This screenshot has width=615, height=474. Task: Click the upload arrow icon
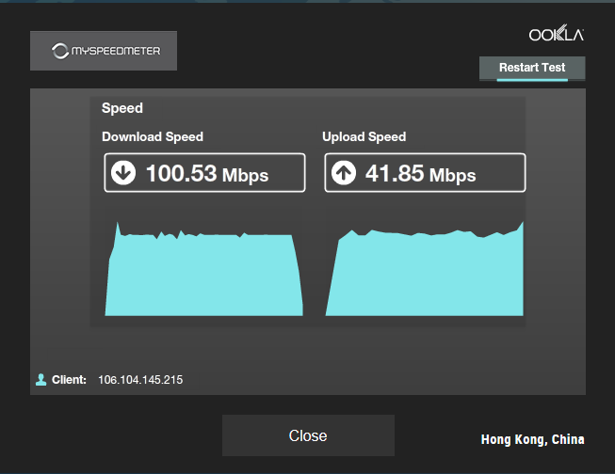coord(344,173)
